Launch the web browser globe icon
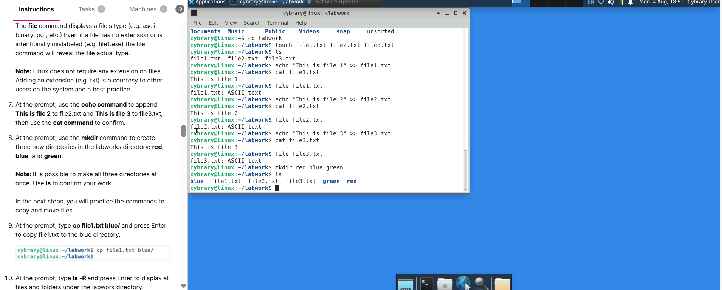Image resolution: width=722 pixels, height=290 pixels. [463, 284]
